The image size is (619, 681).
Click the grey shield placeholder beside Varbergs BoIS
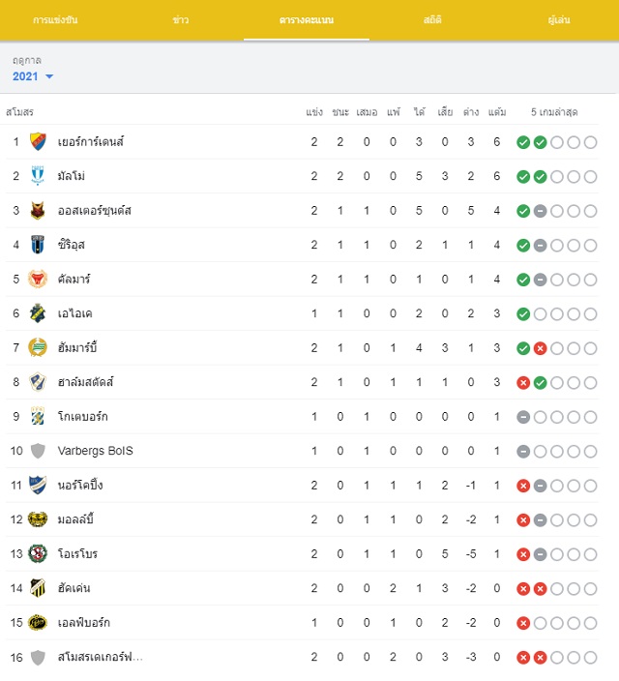pyautogui.click(x=38, y=451)
